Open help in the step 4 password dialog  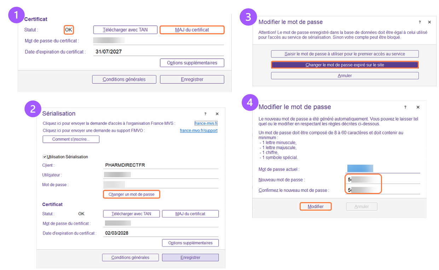coord(405,107)
